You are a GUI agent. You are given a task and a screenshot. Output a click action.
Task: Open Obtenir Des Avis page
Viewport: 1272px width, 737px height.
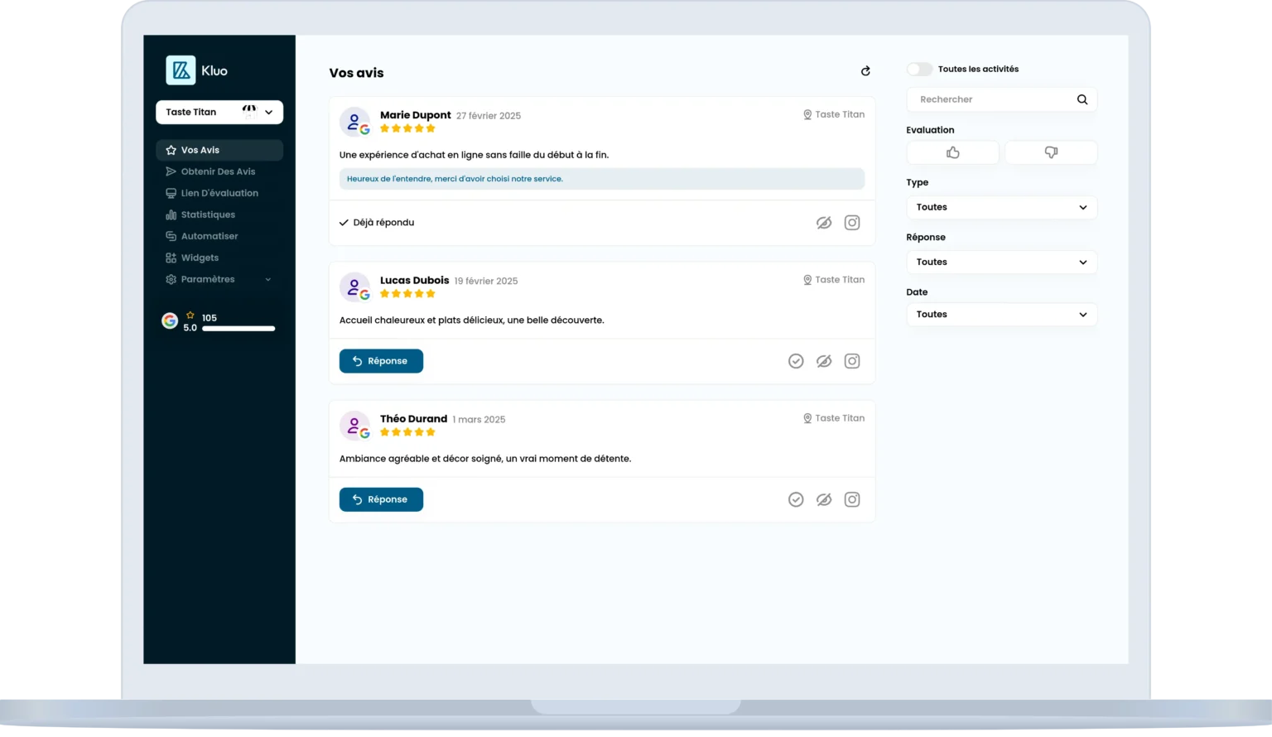pos(218,171)
